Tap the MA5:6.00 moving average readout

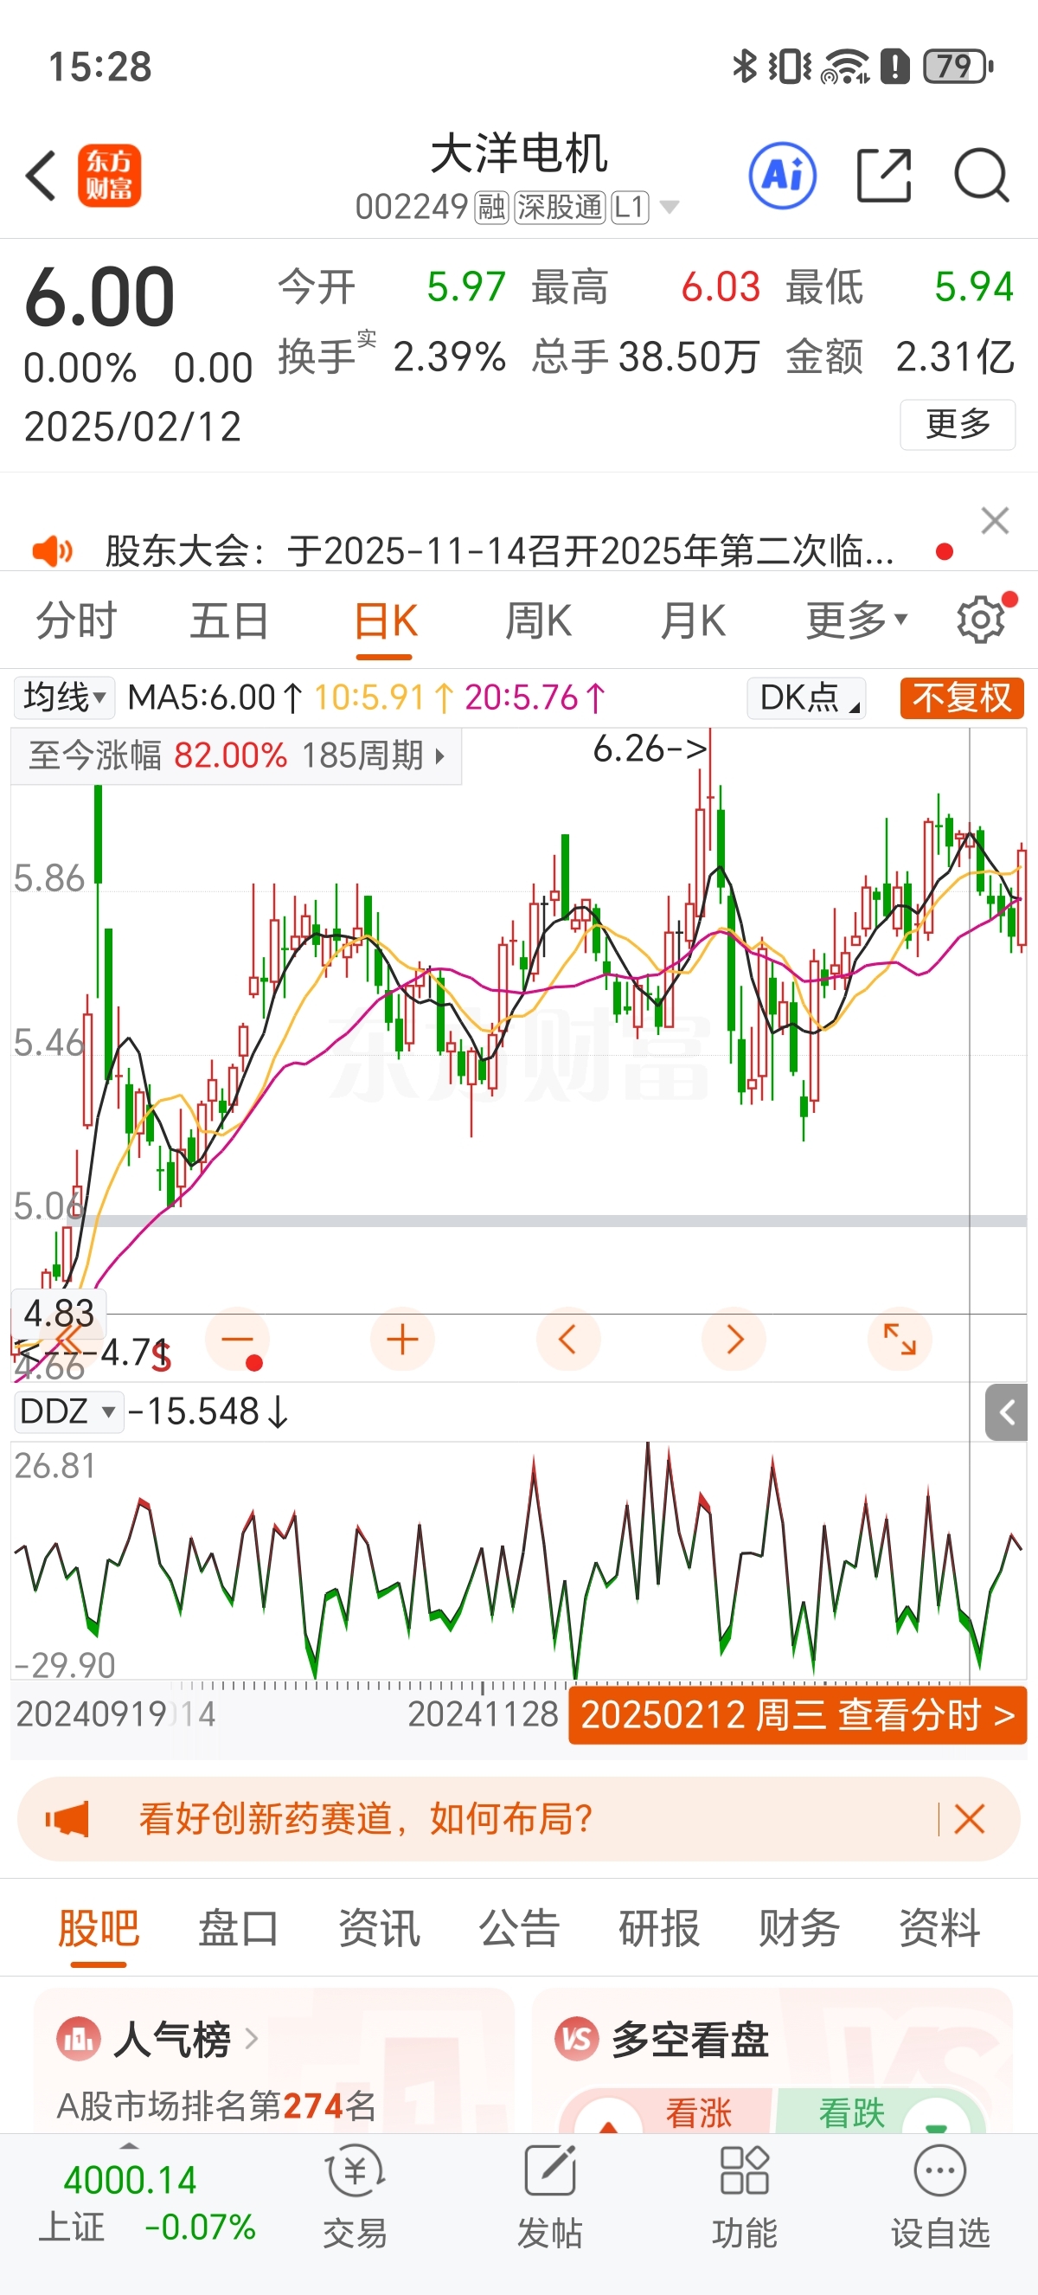pos(215,697)
